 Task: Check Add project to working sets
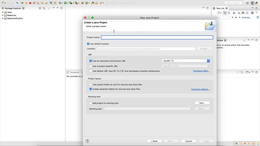click(90, 103)
